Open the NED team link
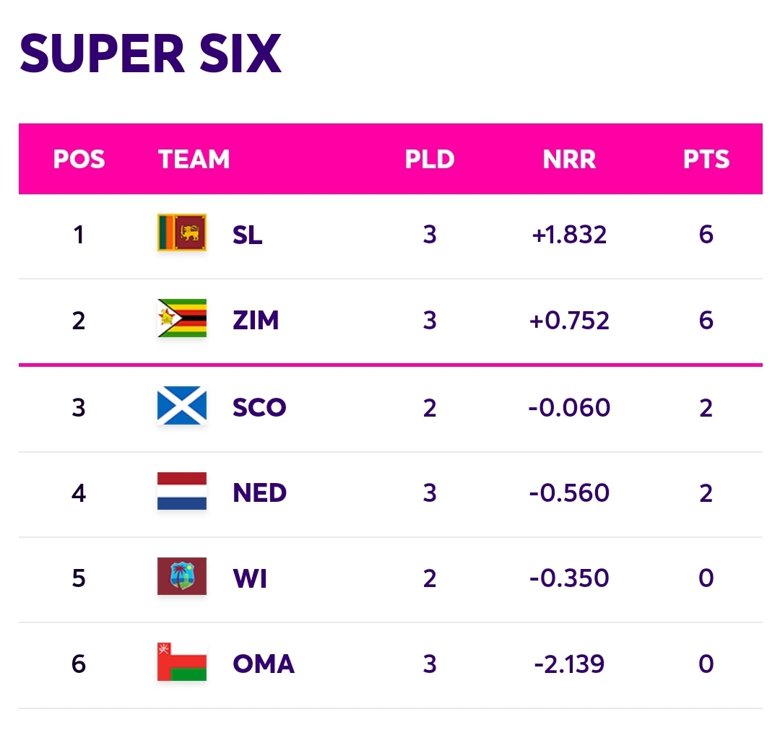The width and height of the screenshot is (780, 730). [259, 492]
